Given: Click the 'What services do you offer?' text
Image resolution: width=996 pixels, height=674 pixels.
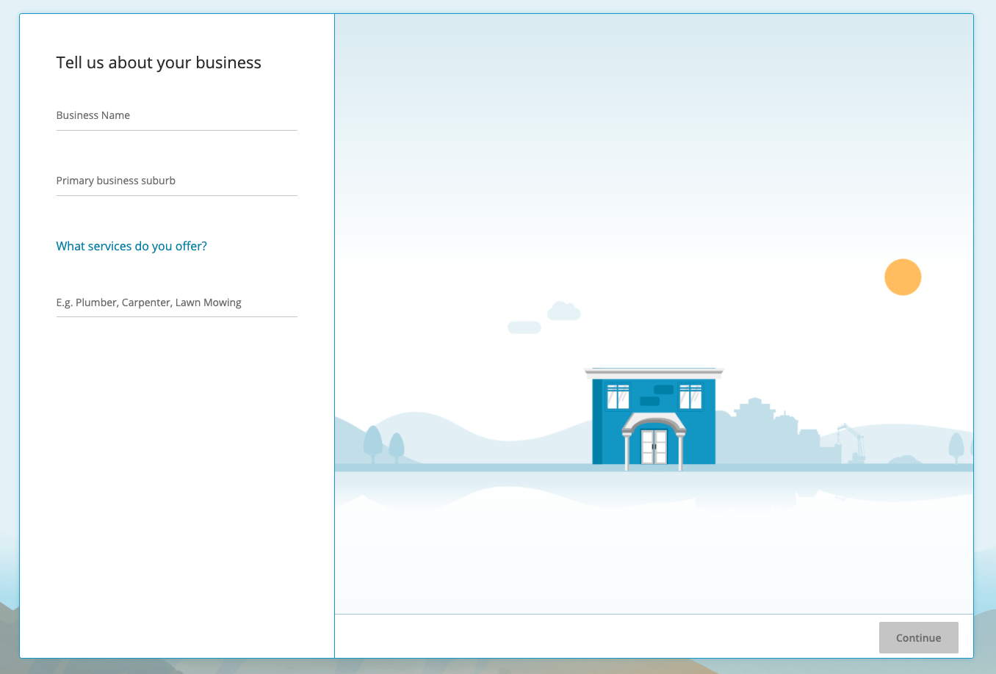Looking at the screenshot, I should coord(131,247).
